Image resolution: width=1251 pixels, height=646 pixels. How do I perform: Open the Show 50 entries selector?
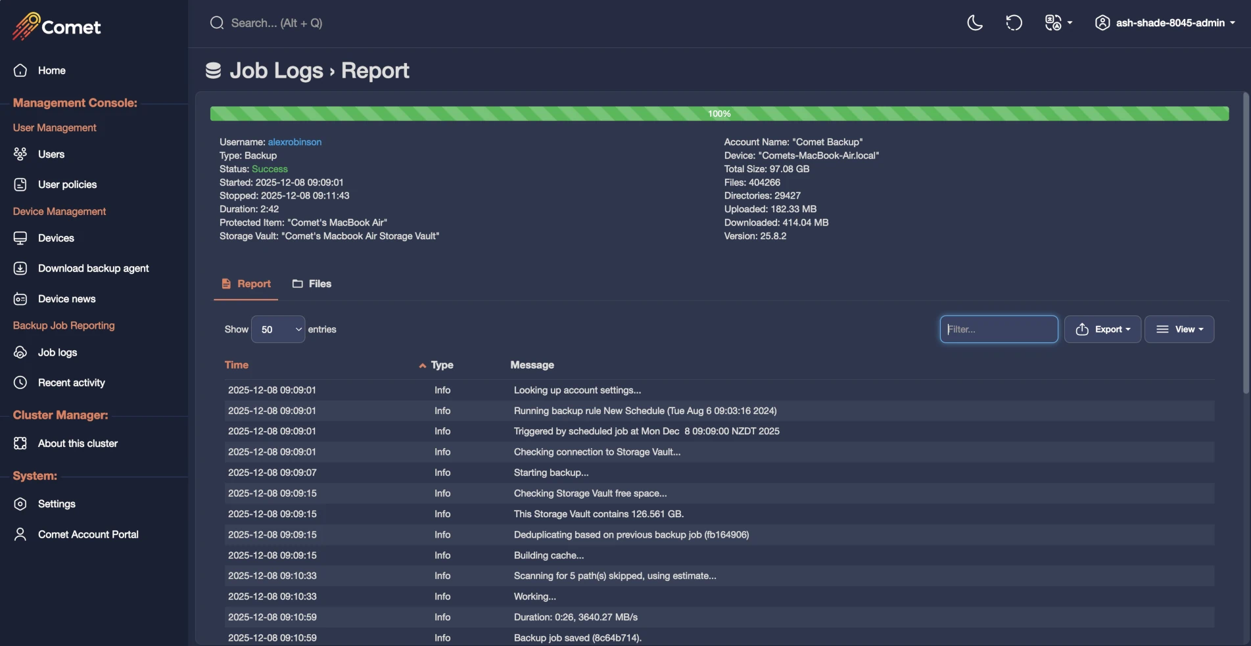(x=278, y=329)
